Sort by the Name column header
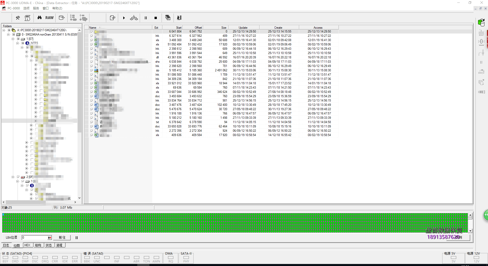The width and height of the screenshot is (488, 266). pyautogui.click(x=120, y=27)
